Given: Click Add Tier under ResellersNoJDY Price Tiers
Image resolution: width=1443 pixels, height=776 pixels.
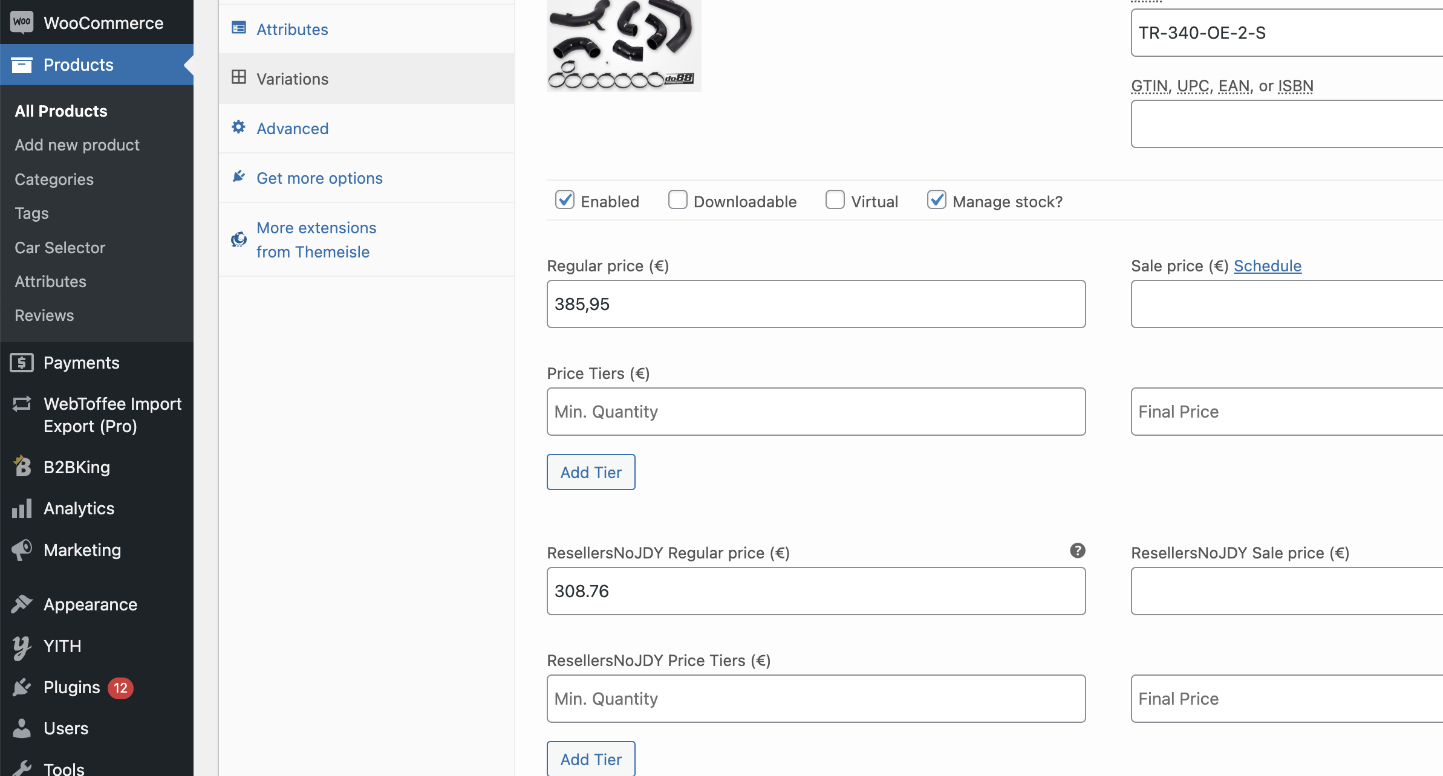Looking at the screenshot, I should pos(591,758).
